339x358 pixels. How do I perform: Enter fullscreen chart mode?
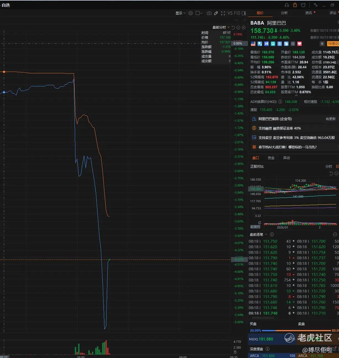pyautogui.click(x=223, y=13)
